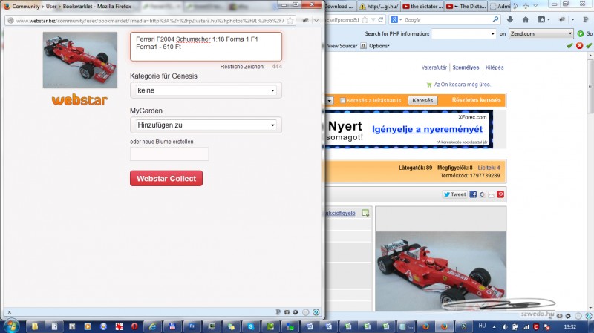Open the Bookmarks menu button
The width and height of the screenshot is (594, 333).
[x=544, y=19]
